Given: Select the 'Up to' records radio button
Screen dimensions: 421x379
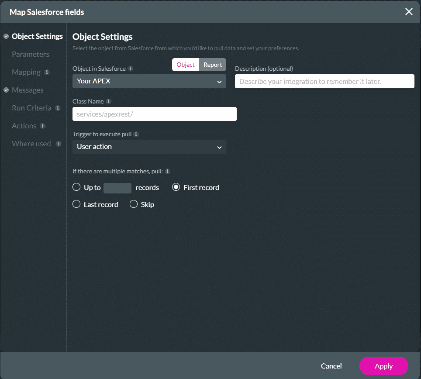Looking at the screenshot, I should coord(76,187).
